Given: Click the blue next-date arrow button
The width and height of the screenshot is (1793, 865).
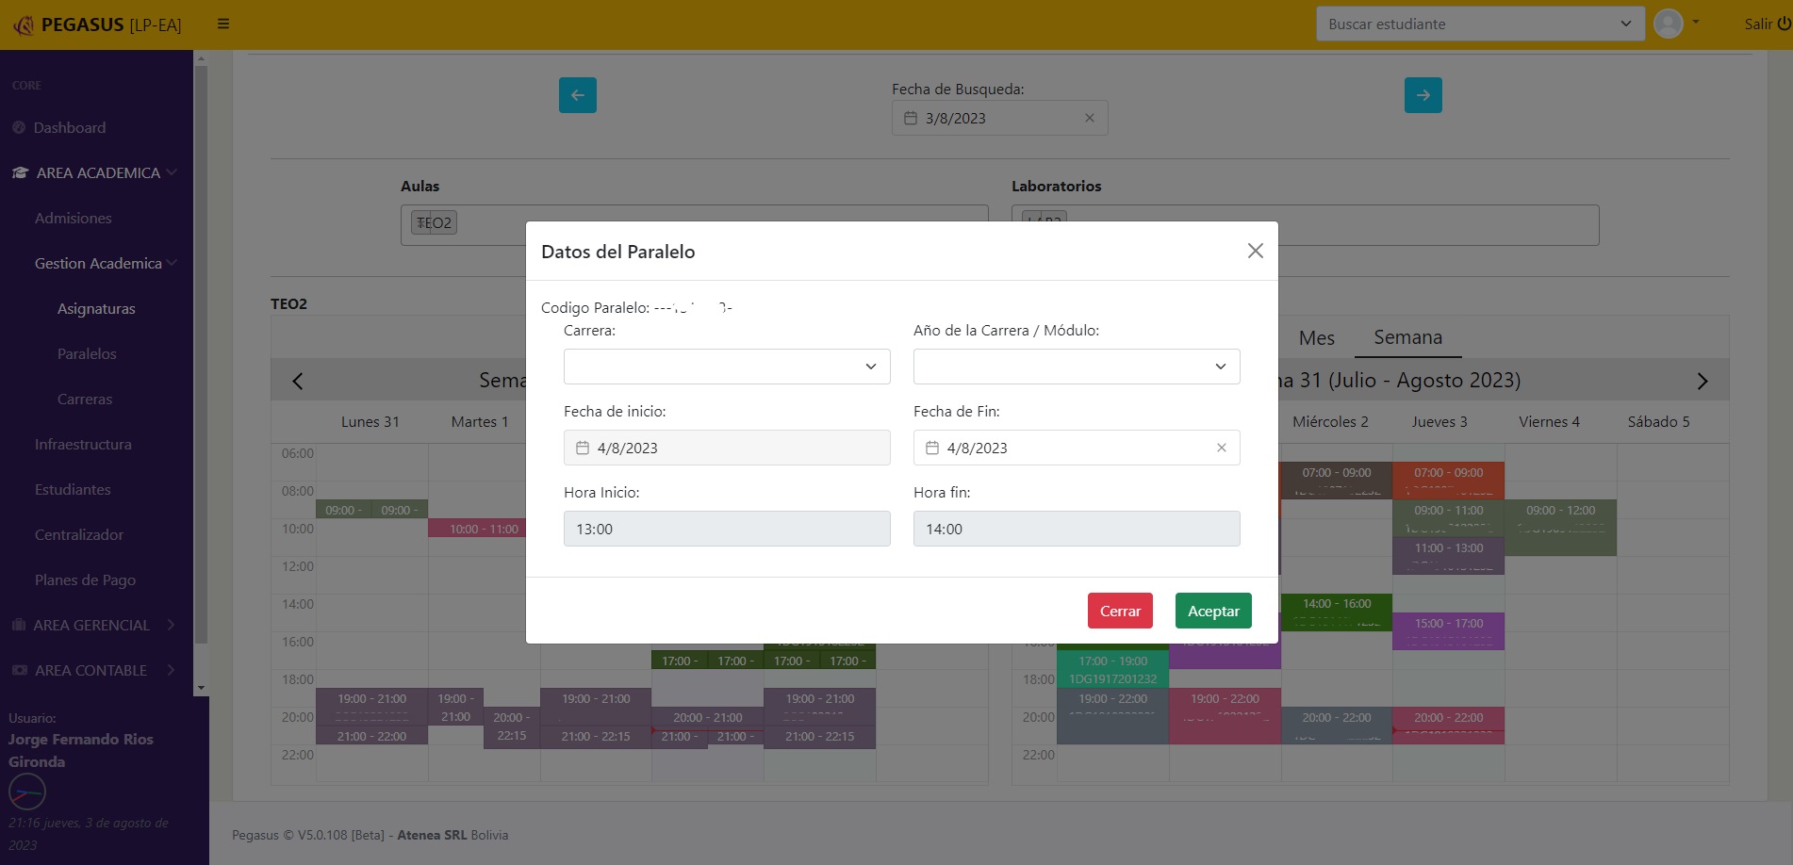Looking at the screenshot, I should [x=1423, y=95].
